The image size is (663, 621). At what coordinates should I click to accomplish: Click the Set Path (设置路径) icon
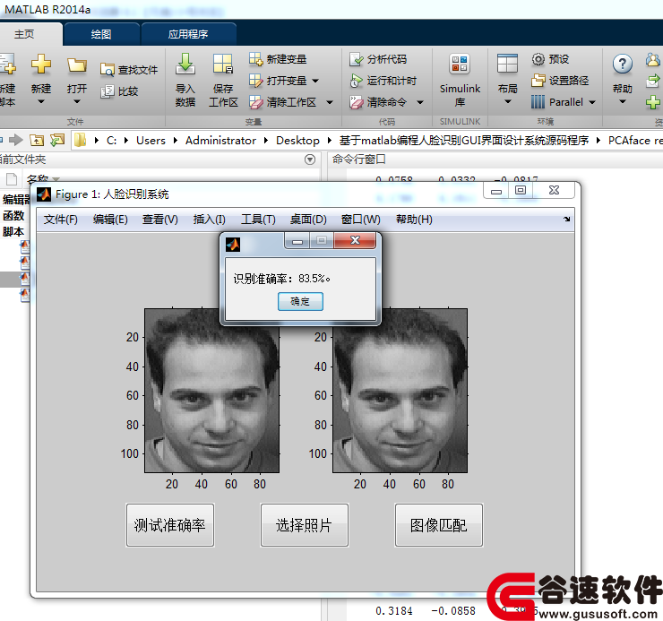click(x=538, y=81)
